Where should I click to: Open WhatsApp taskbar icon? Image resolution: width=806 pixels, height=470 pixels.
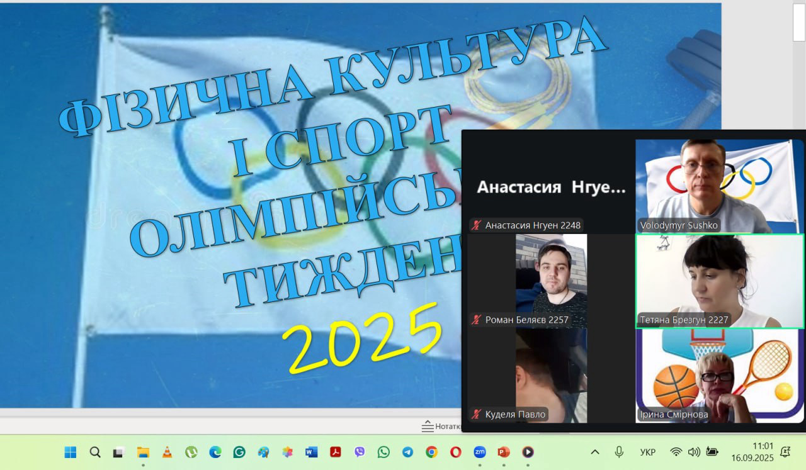(x=383, y=452)
